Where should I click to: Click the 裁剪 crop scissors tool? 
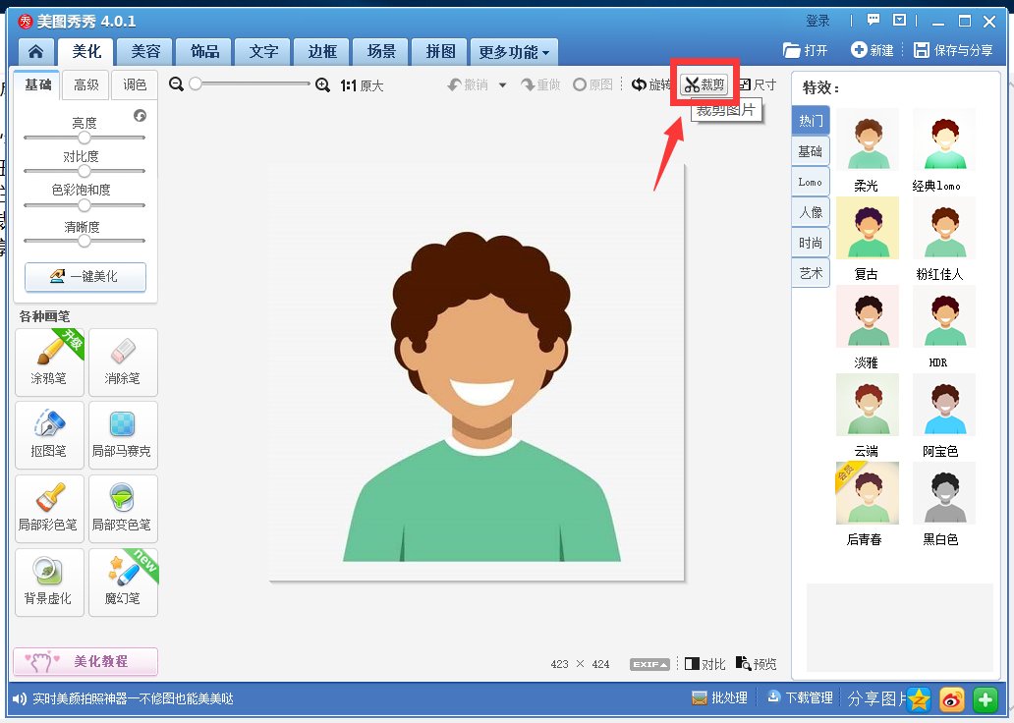(704, 84)
